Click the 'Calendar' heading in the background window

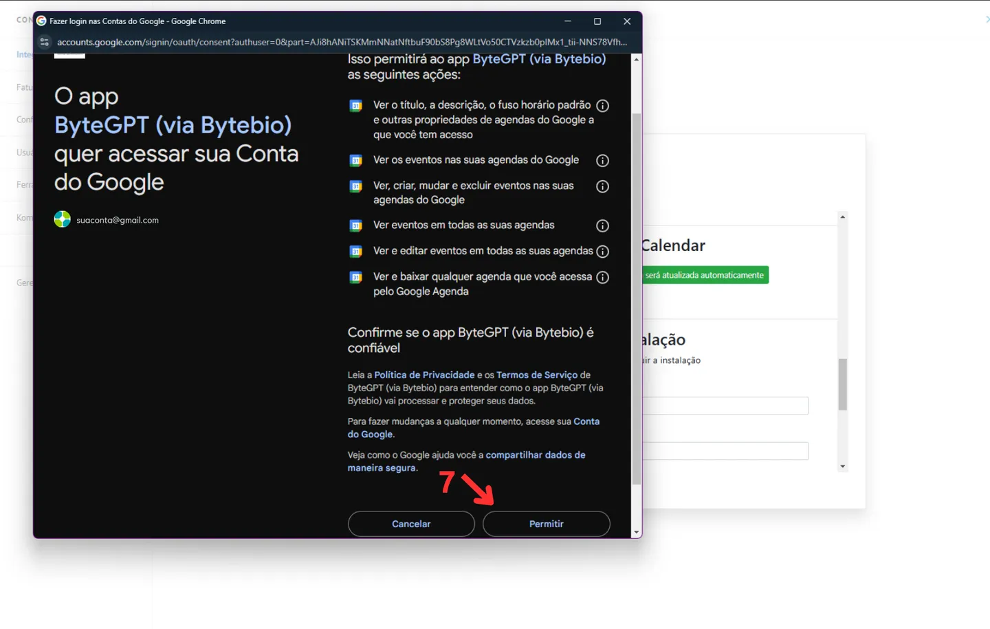point(673,245)
